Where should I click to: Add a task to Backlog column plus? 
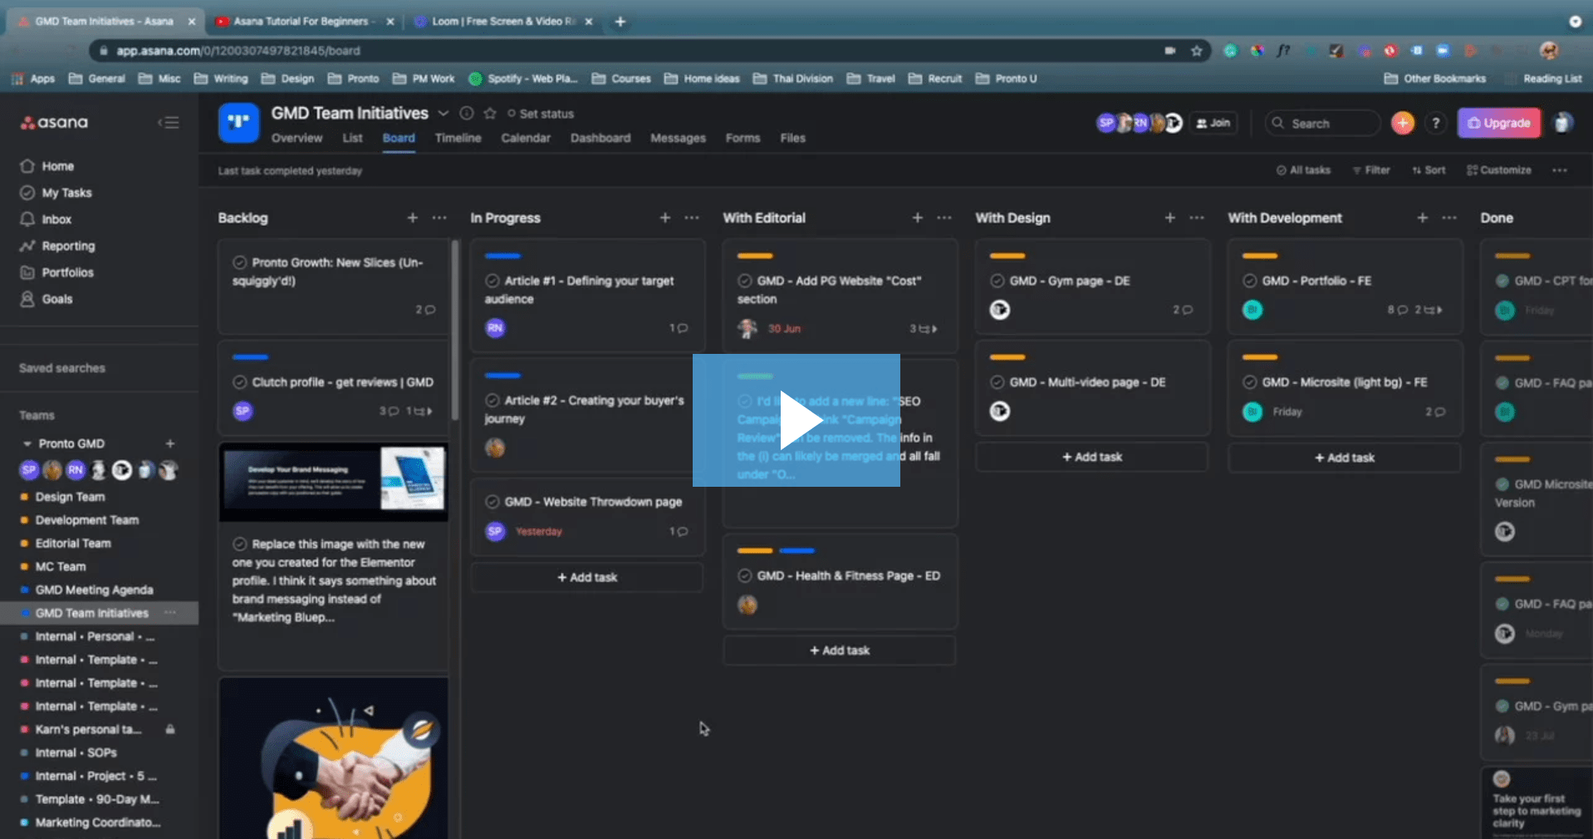tap(413, 218)
